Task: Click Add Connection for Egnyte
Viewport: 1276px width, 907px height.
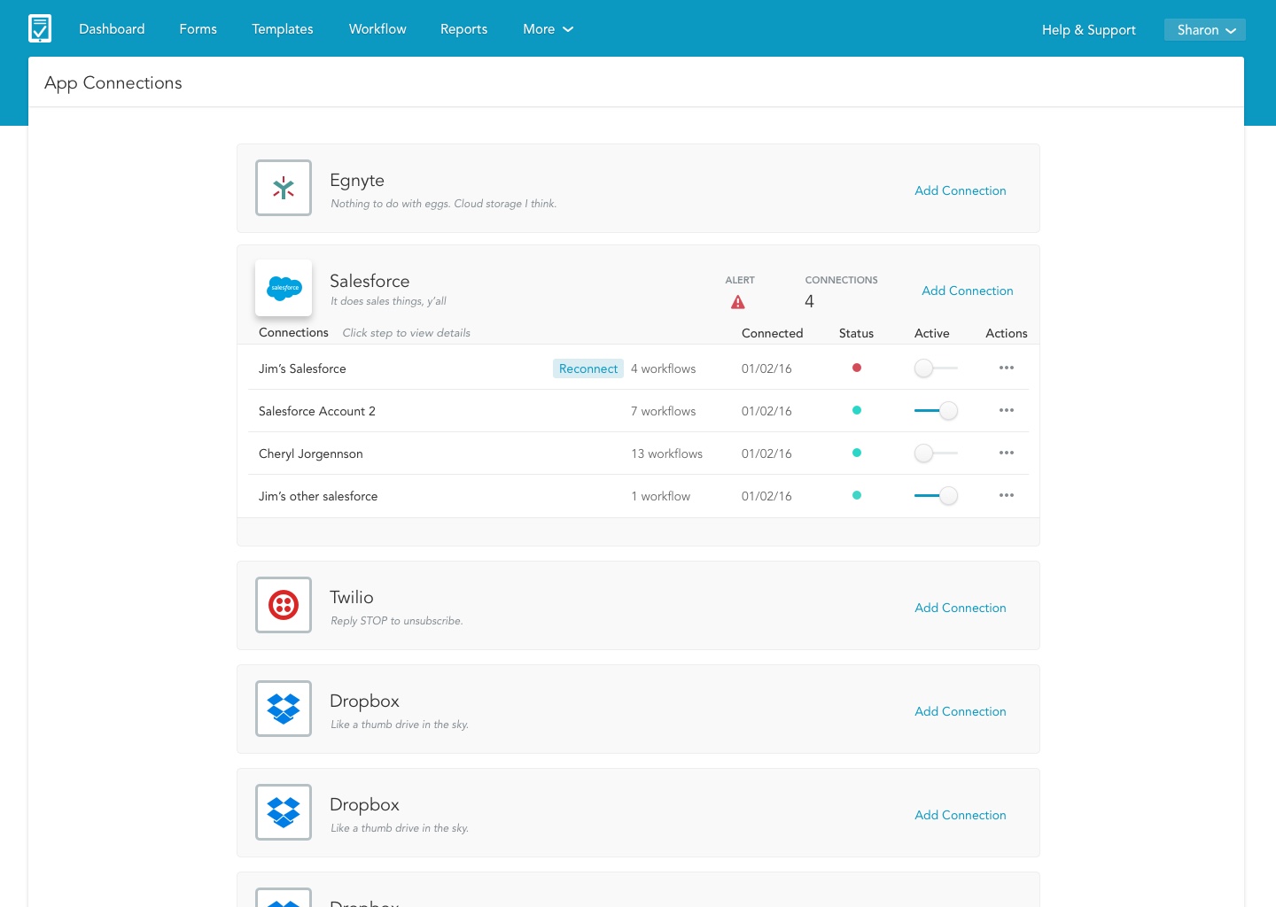Action: 960,190
